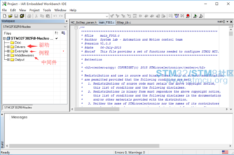Click the US flag language indicator
The width and height of the screenshot is (234, 155).
click(225, 152)
